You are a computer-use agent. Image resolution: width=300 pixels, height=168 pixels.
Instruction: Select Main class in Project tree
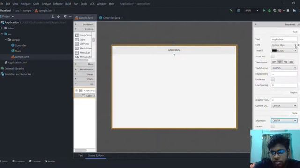click(x=16, y=51)
